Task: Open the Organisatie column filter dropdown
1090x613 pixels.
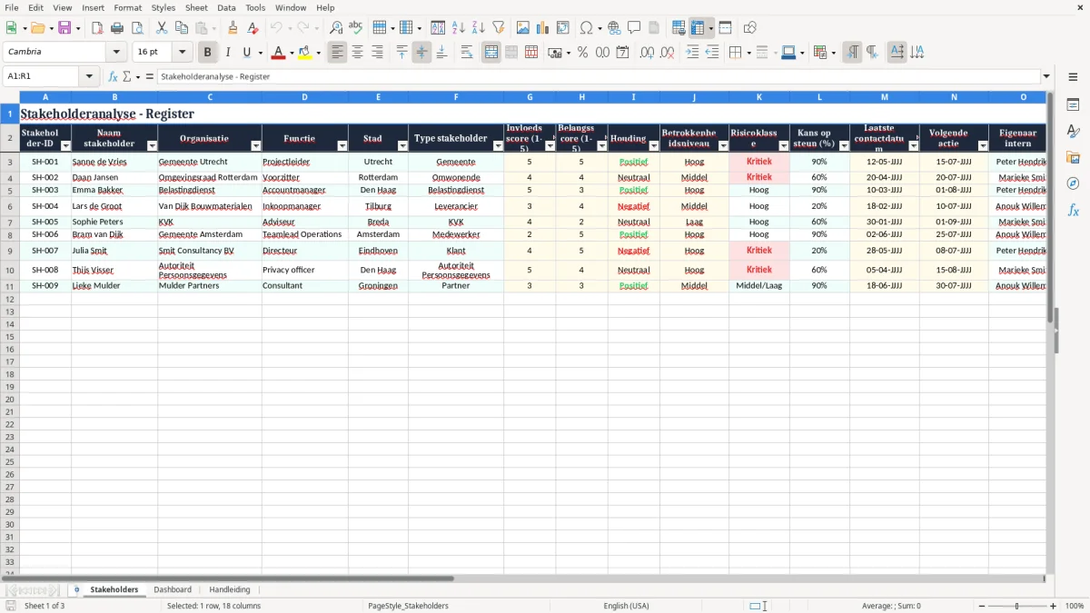Action: point(255,146)
